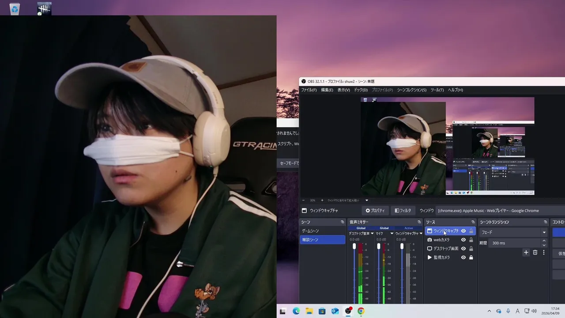This screenshot has width=565, height=318.
Task: Open File Explorer from taskbar
Action: point(309,311)
